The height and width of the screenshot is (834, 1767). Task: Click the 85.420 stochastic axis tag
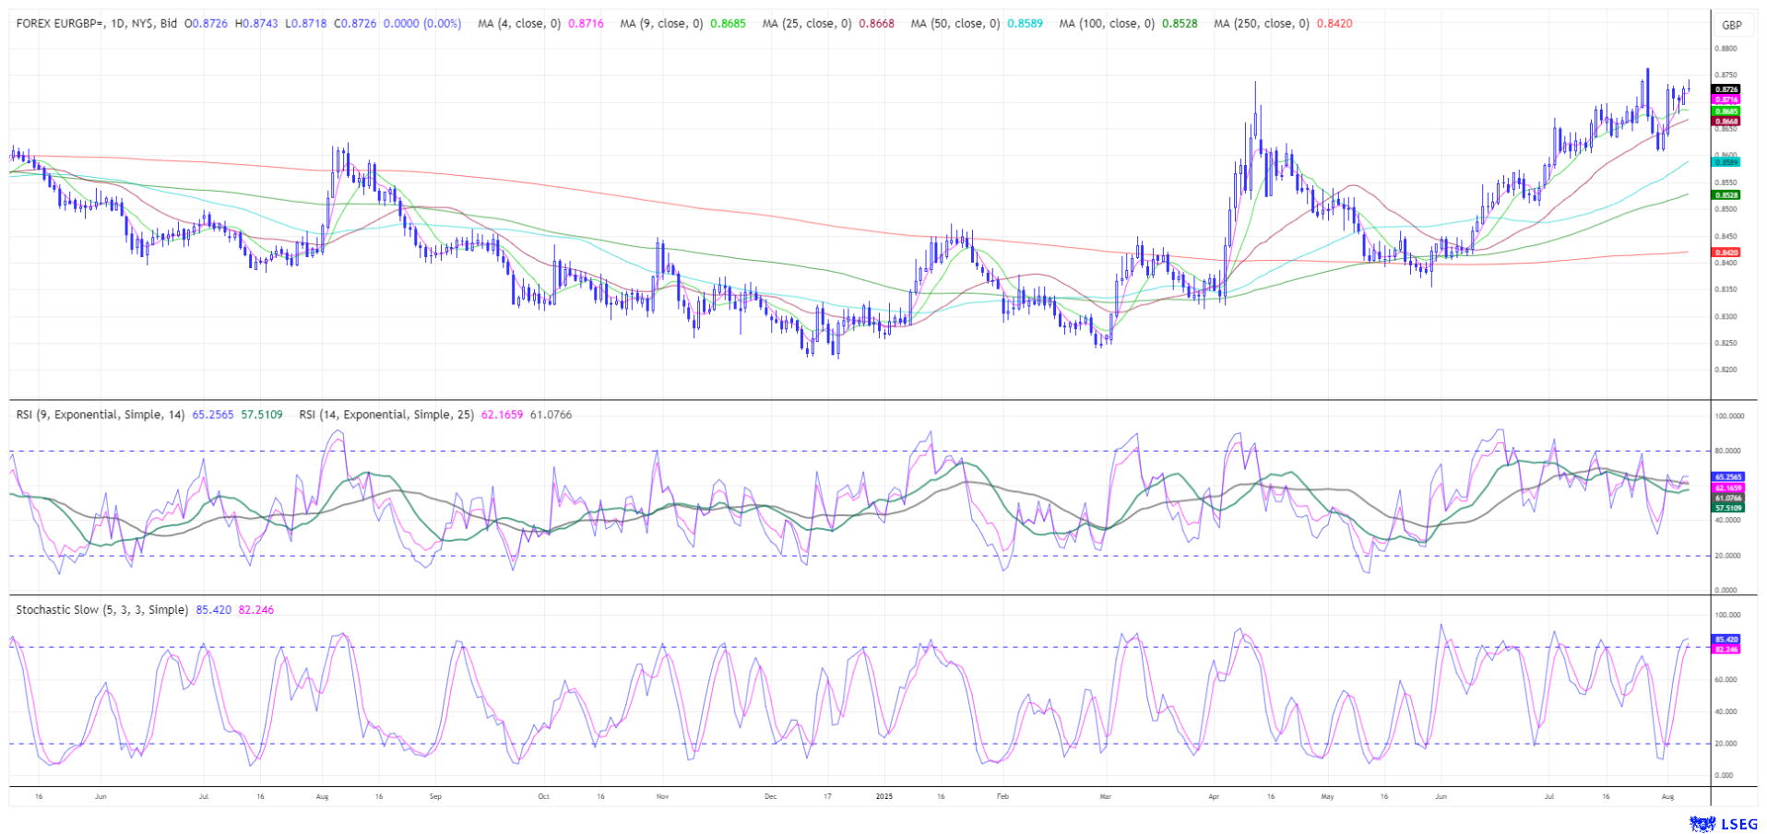tap(1726, 639)
